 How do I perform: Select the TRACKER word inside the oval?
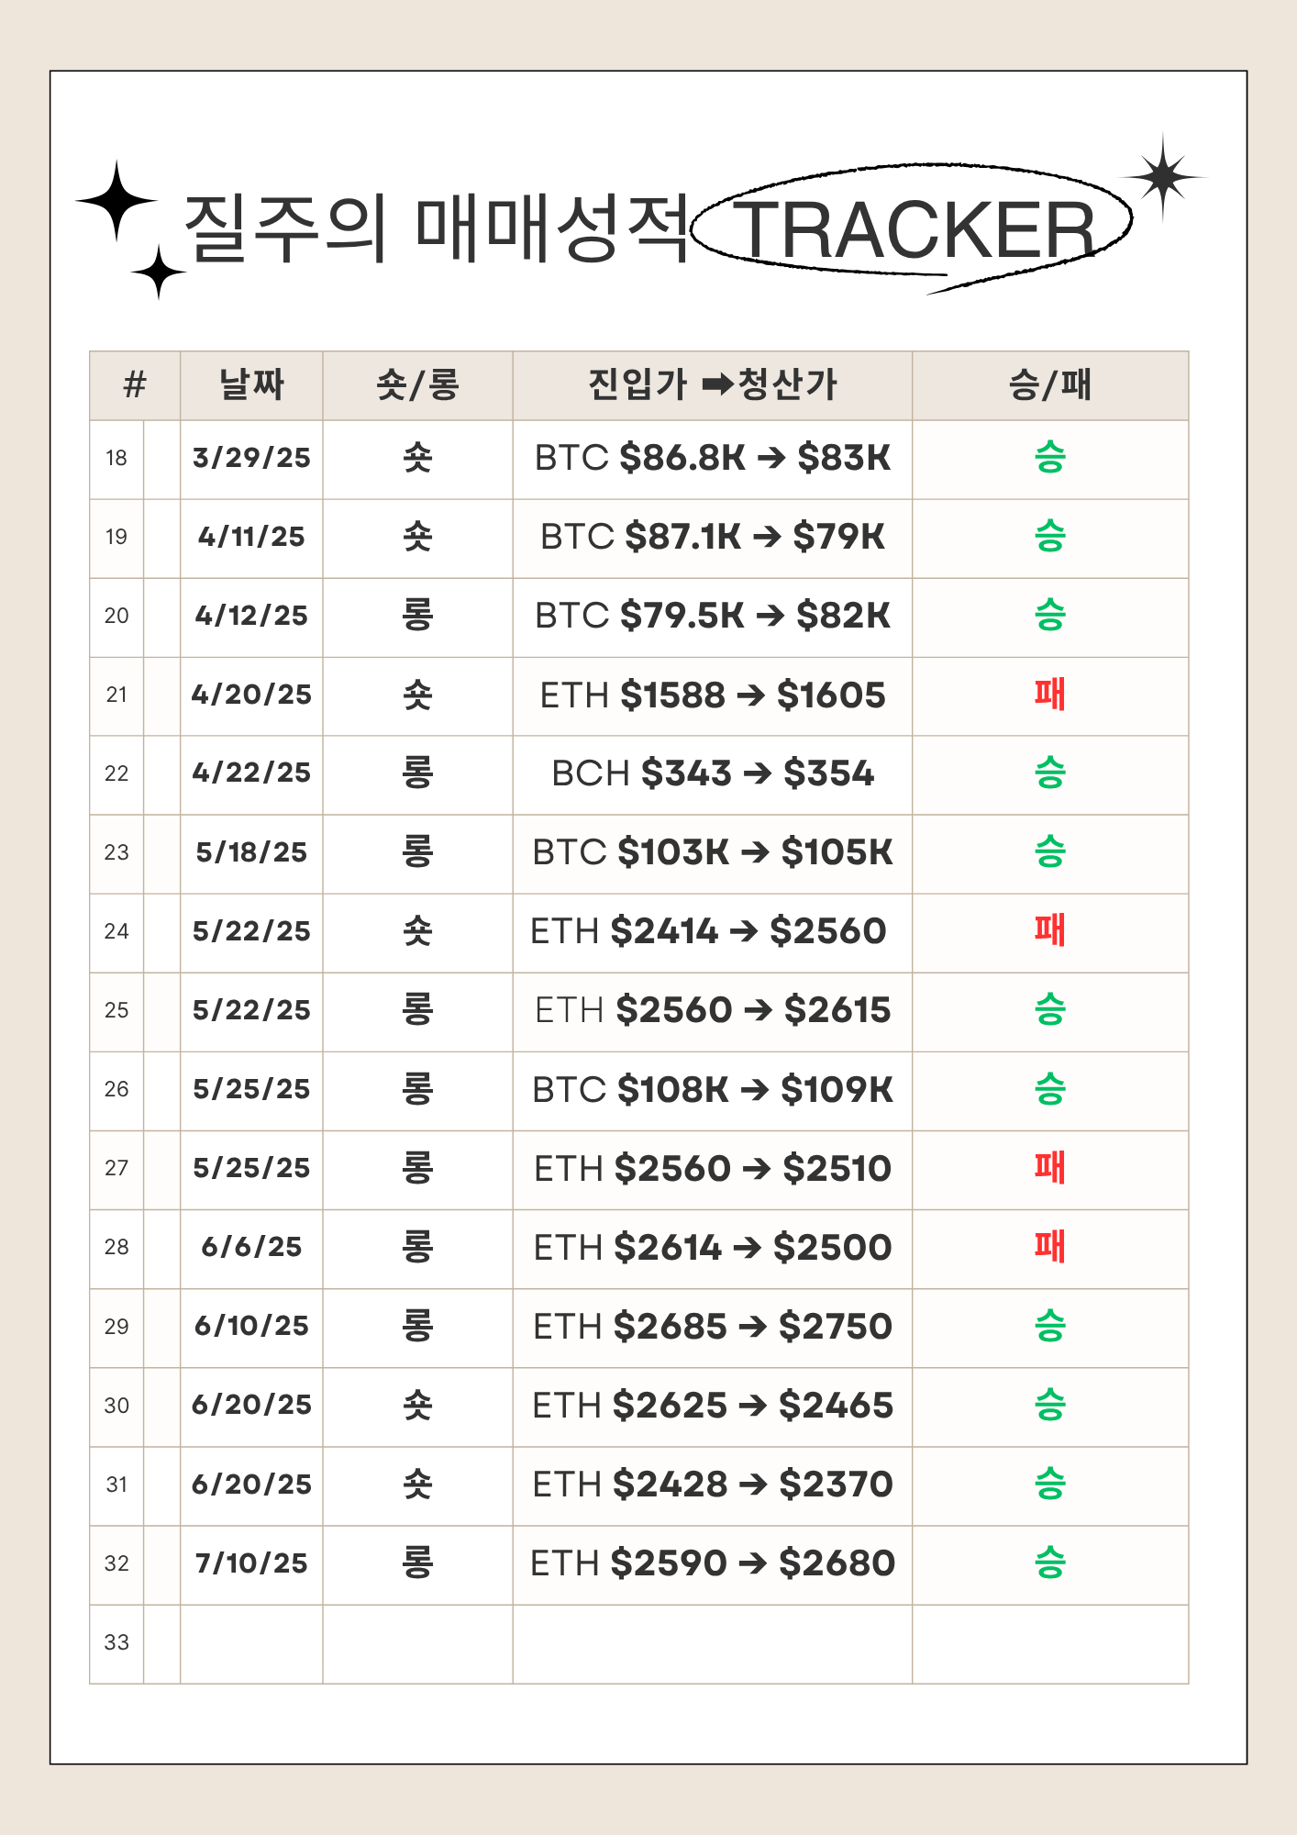(x=914, y=229)
